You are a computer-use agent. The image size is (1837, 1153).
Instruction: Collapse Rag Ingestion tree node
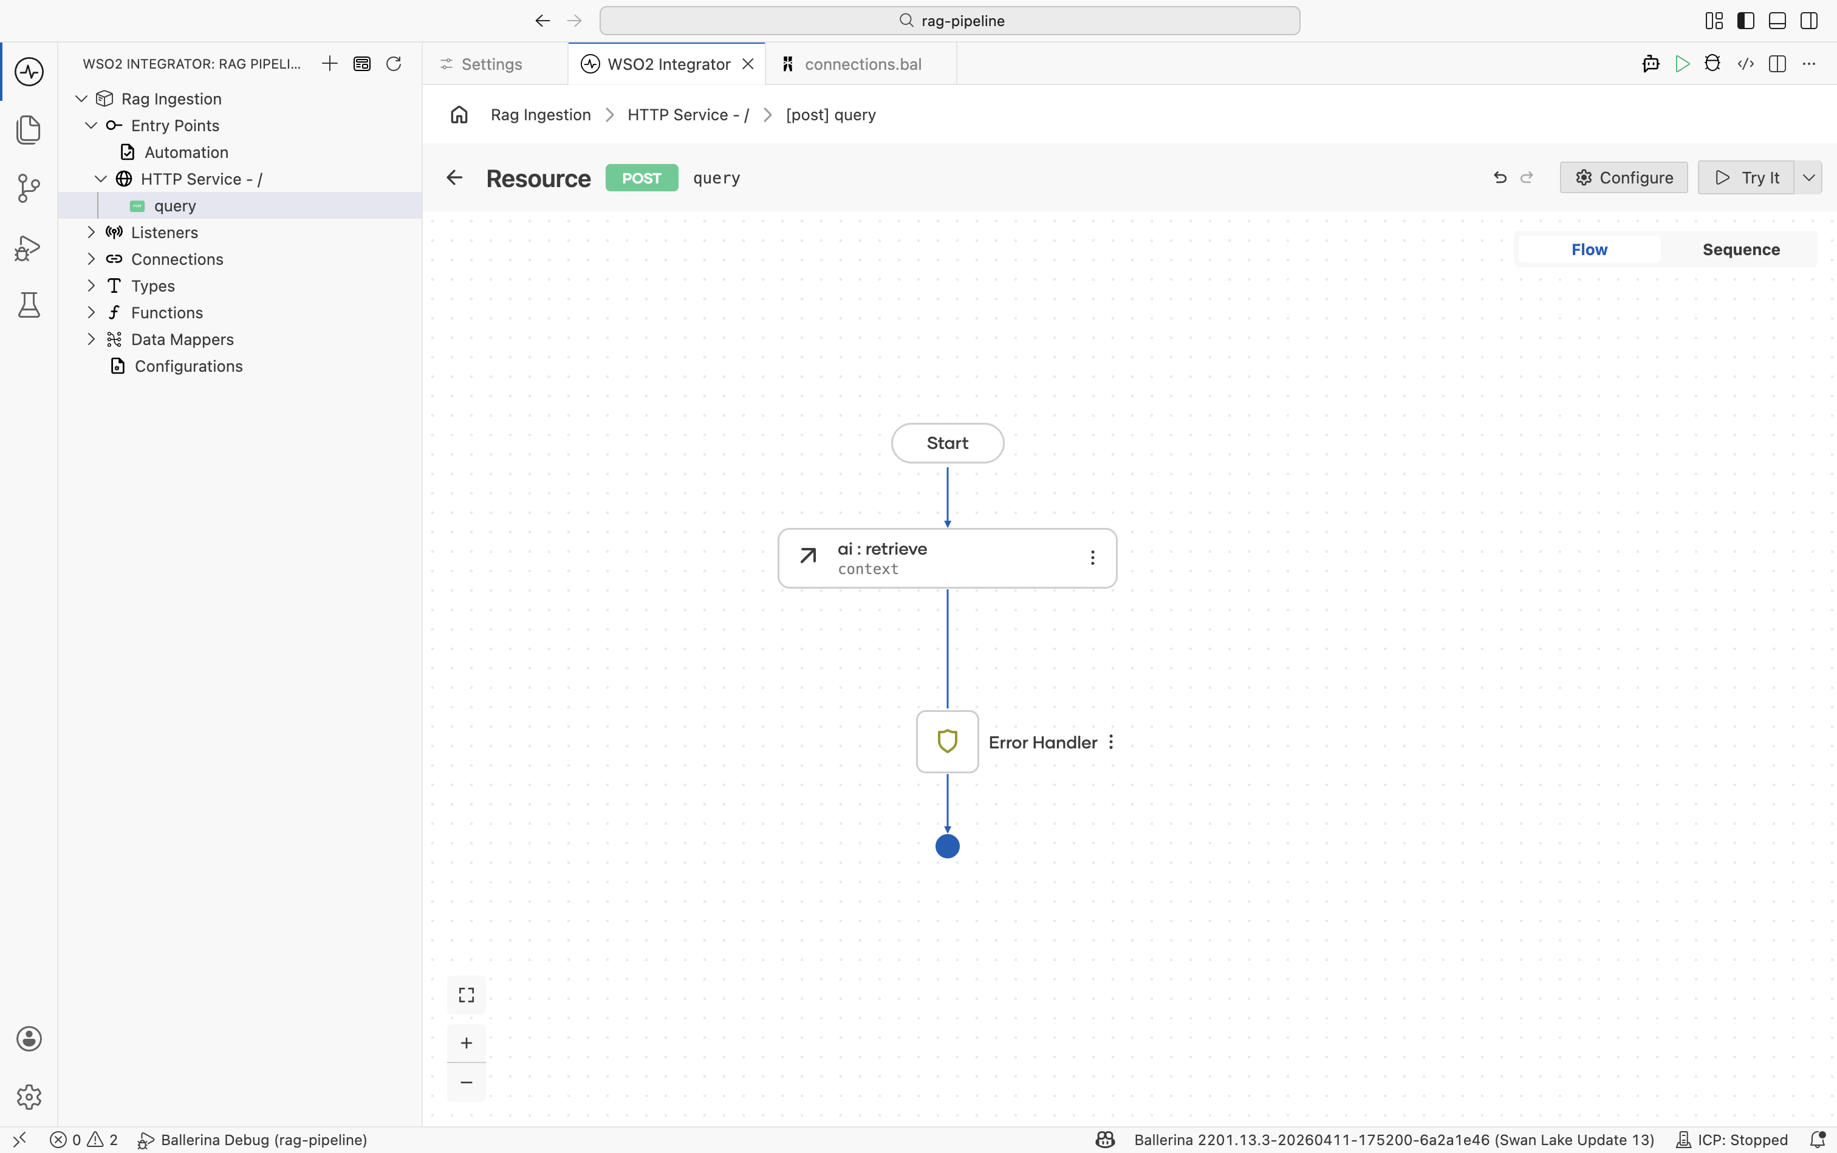pyautogui.click(x=81, y=98)
